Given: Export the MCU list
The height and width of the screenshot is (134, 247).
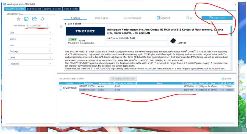Looking at the screenshot, I should (226, 79).
